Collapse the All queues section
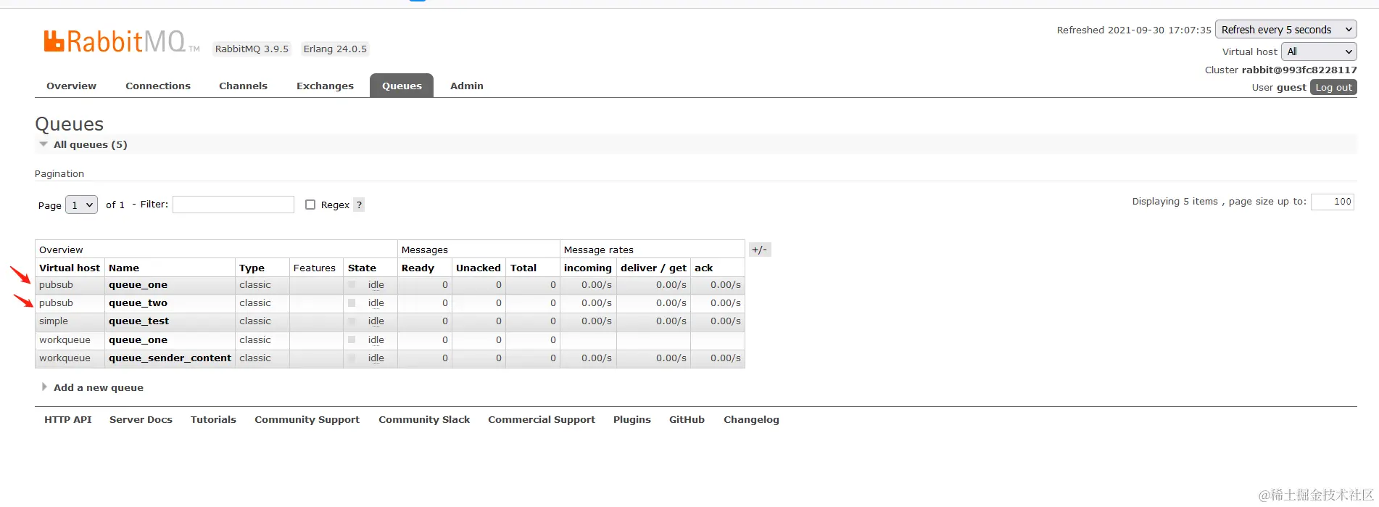The height and width of the screenshot is (507, 1379). point(90,144)
